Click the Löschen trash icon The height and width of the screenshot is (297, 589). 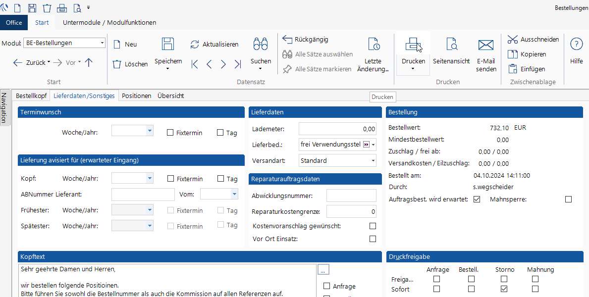click(x=117, y=64)
